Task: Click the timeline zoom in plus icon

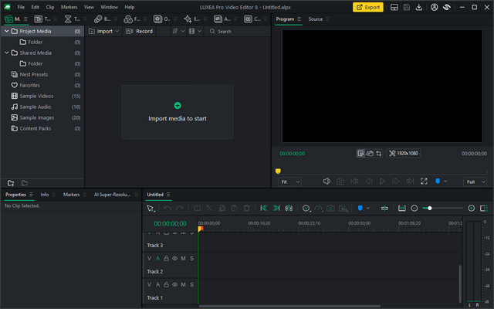Action: (x=472, y=208)
